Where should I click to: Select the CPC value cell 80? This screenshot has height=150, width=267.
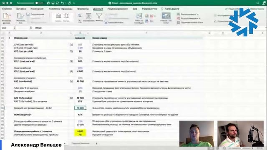point(80,51)
